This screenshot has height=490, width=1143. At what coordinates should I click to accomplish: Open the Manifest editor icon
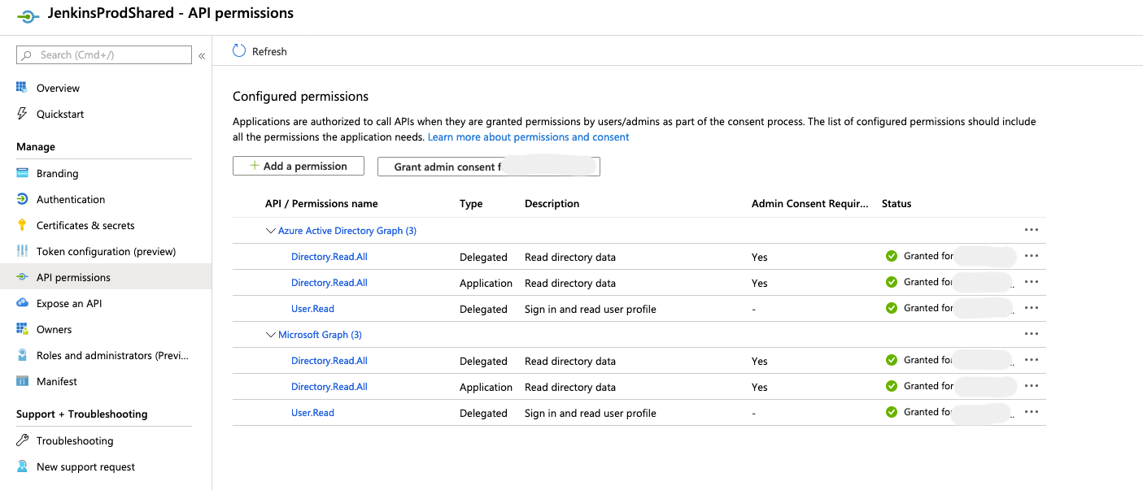(20, 381)
